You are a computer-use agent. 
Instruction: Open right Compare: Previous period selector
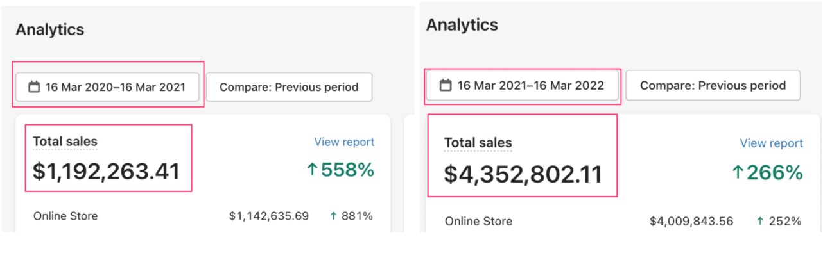coord(713,85)
